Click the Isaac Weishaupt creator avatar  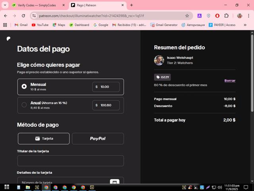pyautogui.click(x=159, y=60)
